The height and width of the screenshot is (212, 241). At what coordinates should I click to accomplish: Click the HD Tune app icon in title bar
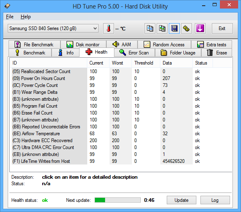(7, 6)
